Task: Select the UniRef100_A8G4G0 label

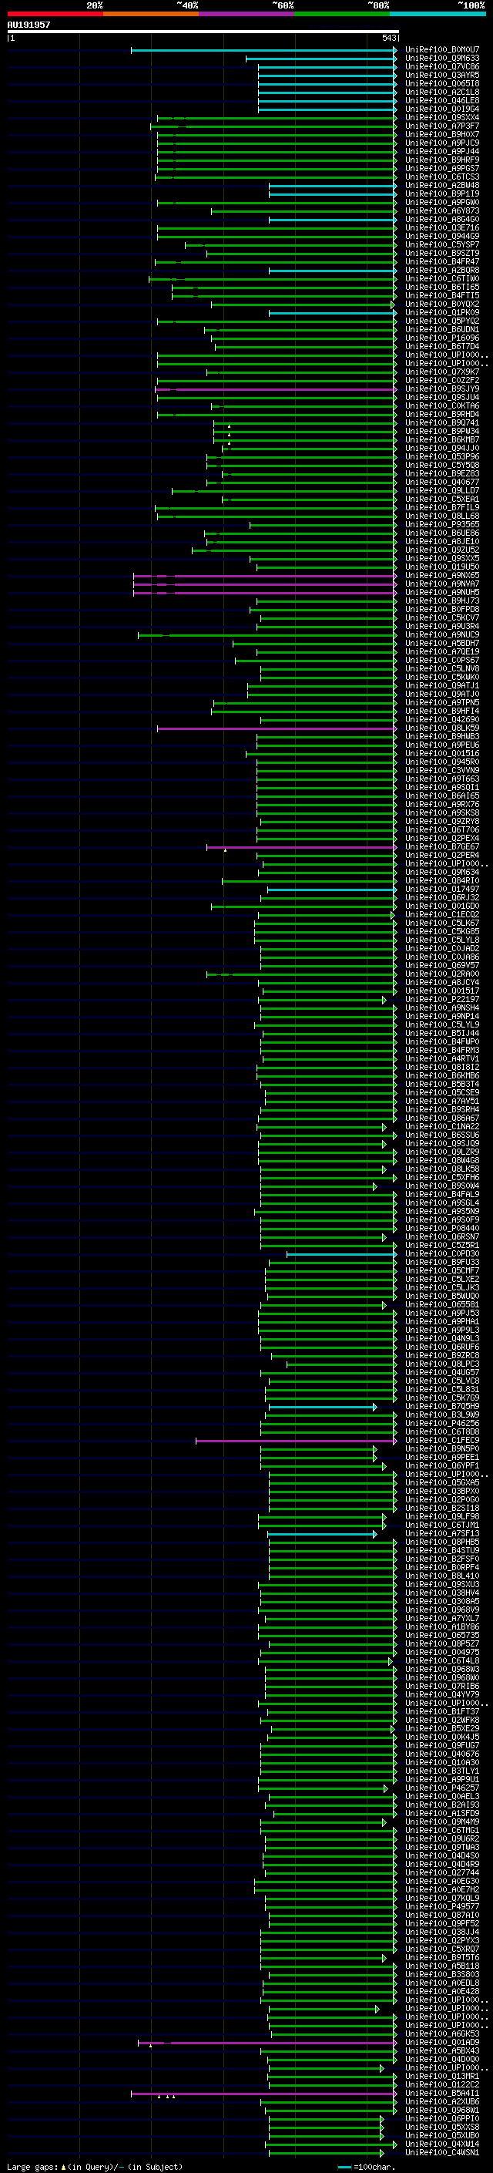Action: [x=441, y=220]
